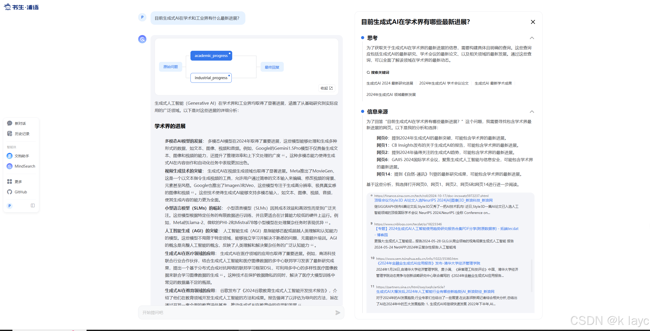Click the 书生·浦语 logo icon
This screenshot has height=331, width=650.
point(7,7)
